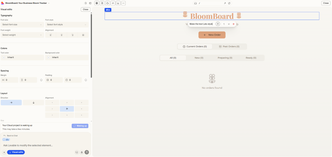Submit the floating prompt with up-arrow button
332x157 pixels.
point(218,24)
